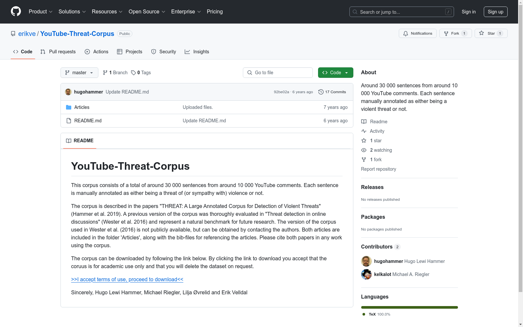Image resolution: width=523 pixels, height=327 pixels.
Task: Open Update README.md commit in file row
Action: (x=204, y=121)
